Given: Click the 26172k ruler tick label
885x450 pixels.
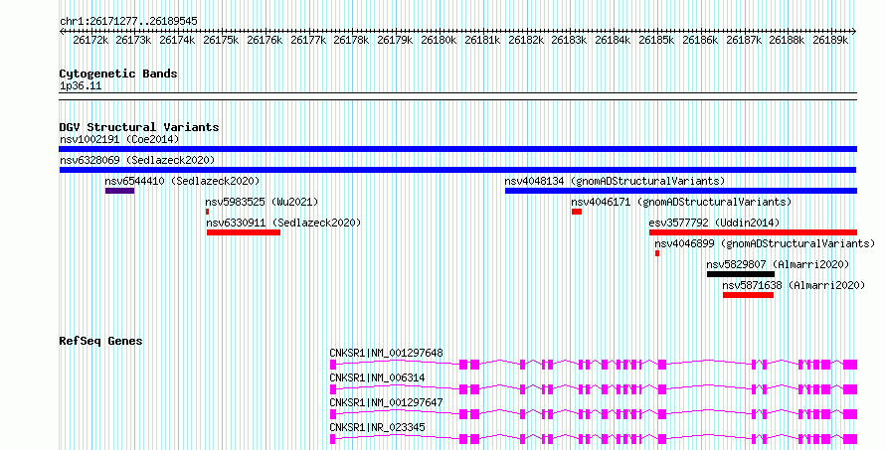Looking at the screenshot, I should [90, 40].
